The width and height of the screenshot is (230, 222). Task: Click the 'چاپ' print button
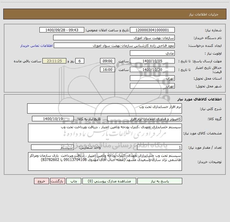tap(74, 181)
